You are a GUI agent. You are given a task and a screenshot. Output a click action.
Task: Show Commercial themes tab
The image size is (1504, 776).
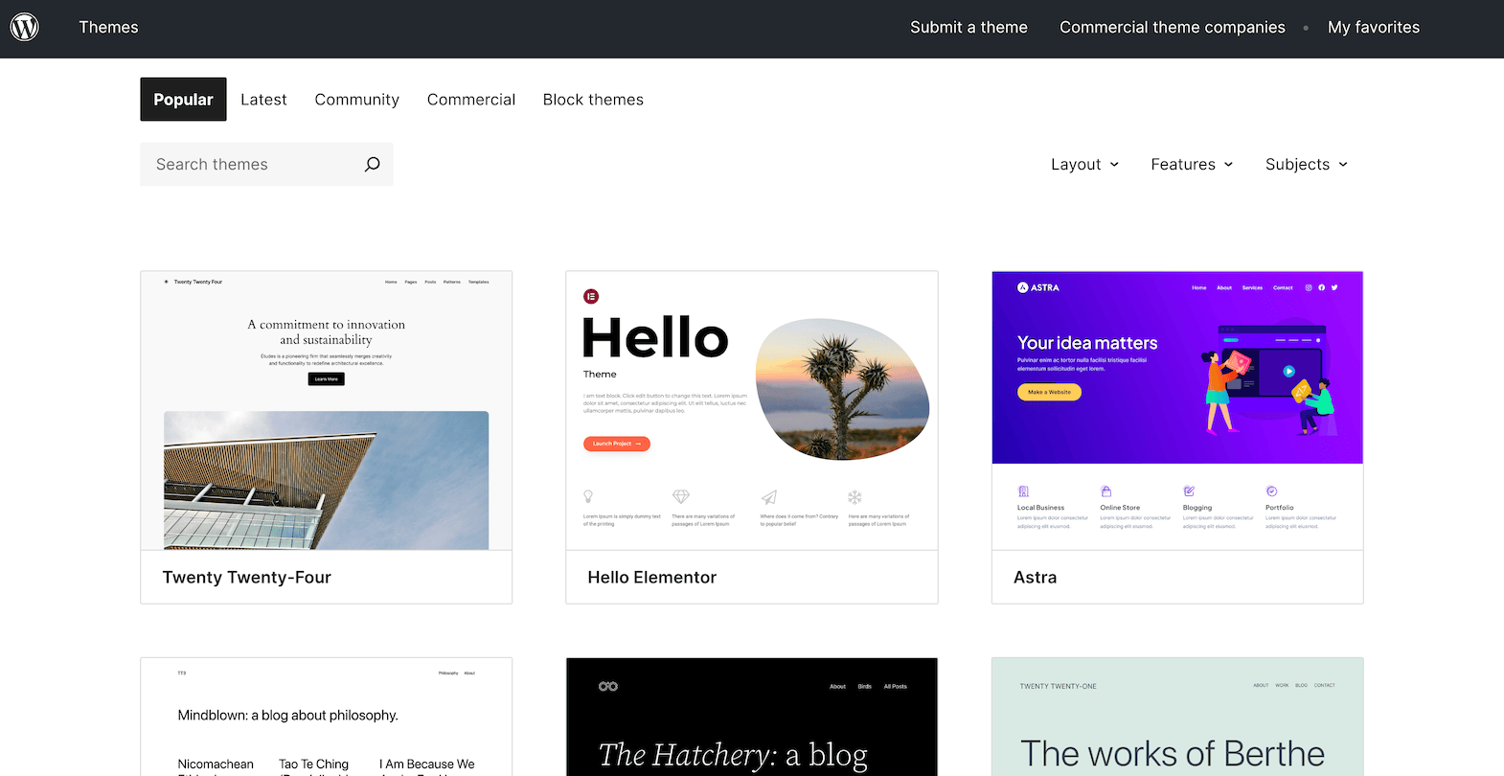pyautogui.click(x=470, y=100)
